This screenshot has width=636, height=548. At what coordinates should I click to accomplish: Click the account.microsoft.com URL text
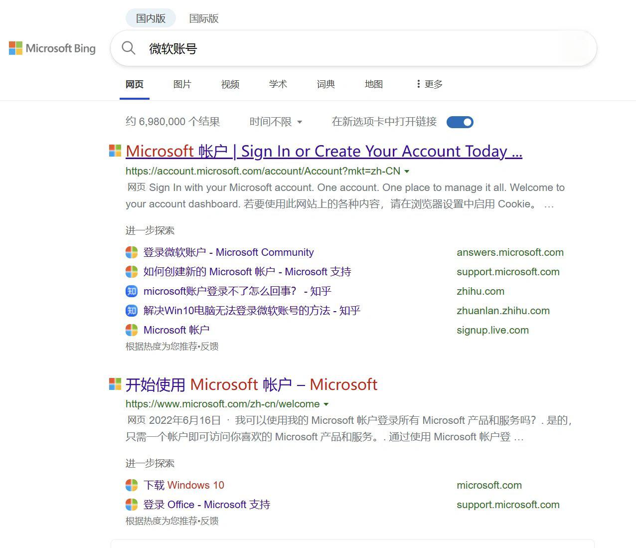click(x=263, y=171)
